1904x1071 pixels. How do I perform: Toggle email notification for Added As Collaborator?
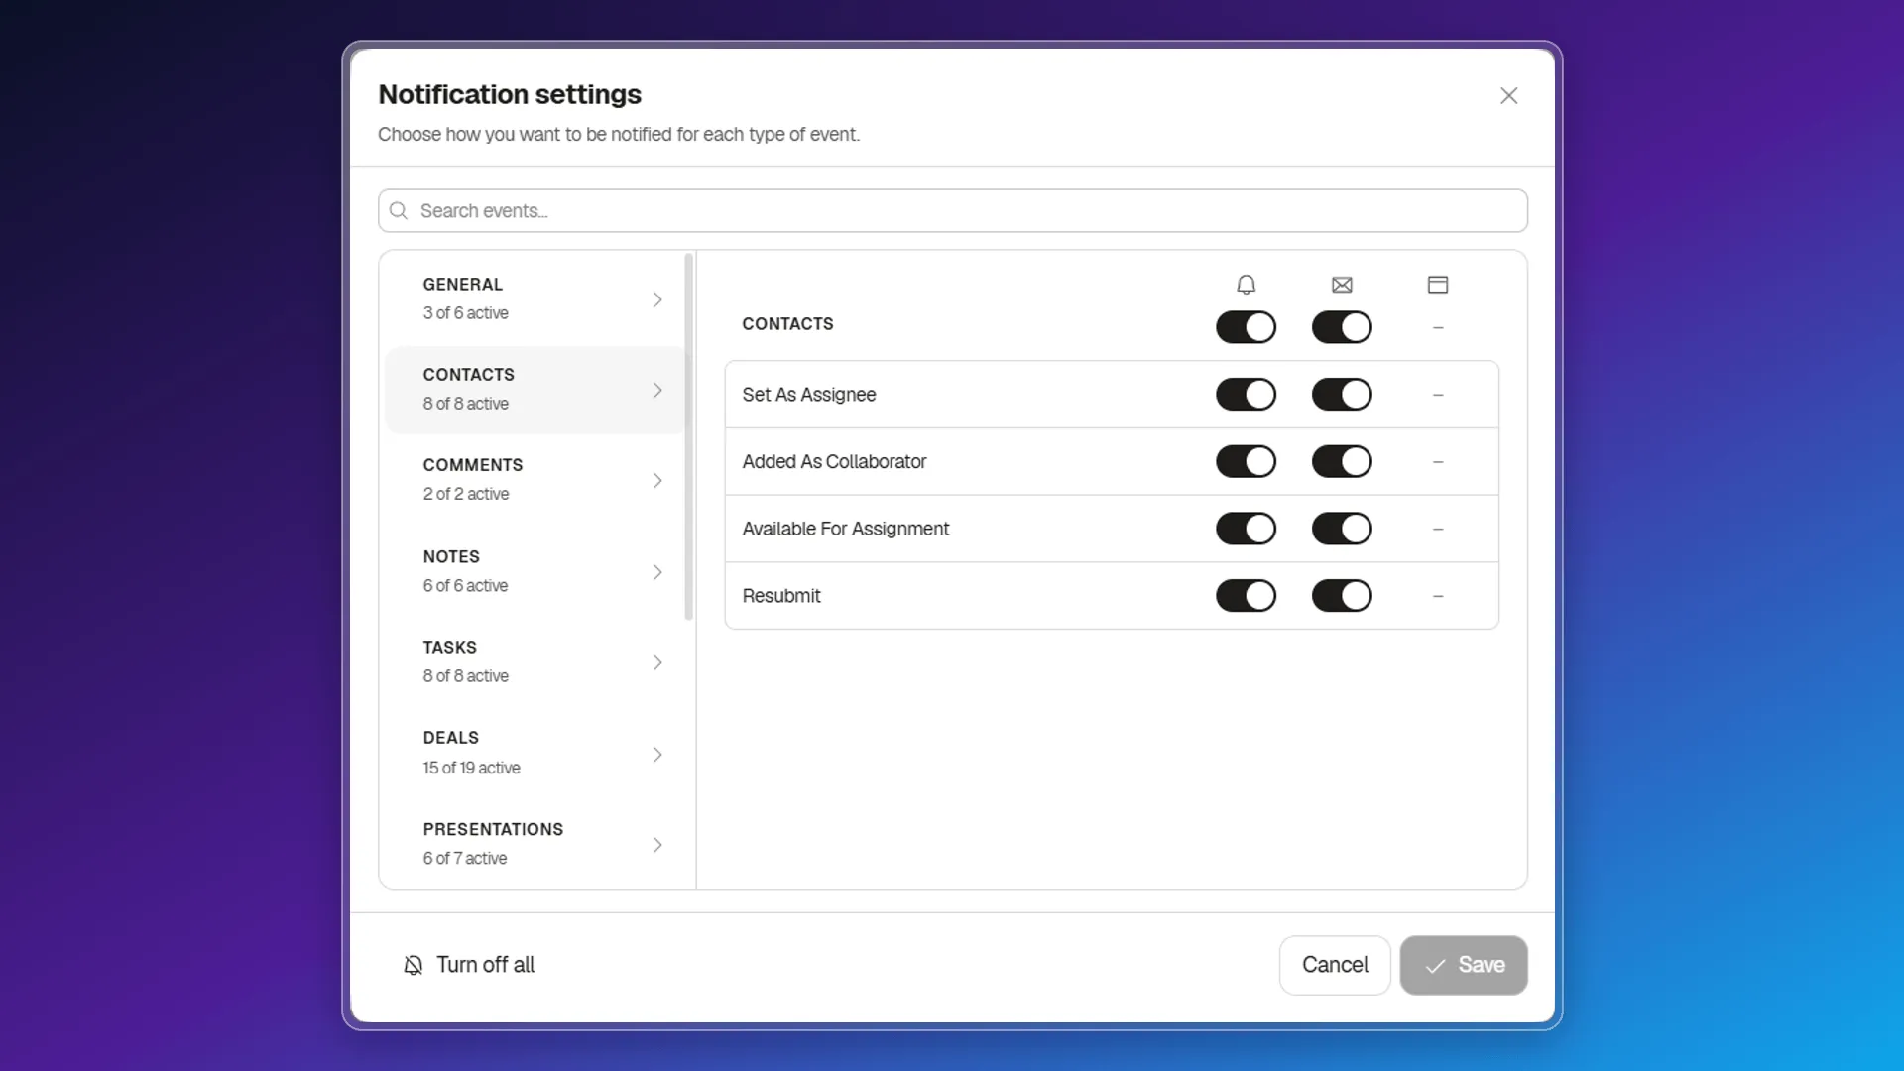[x=1342, y=461]
